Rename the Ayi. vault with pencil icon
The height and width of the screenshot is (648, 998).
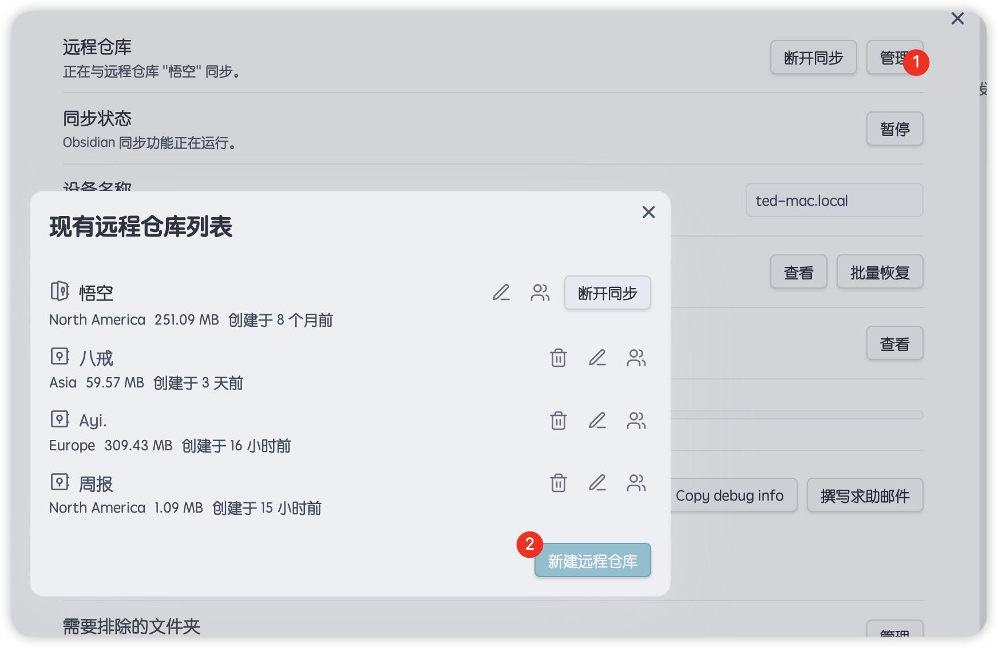pos(597,421)
